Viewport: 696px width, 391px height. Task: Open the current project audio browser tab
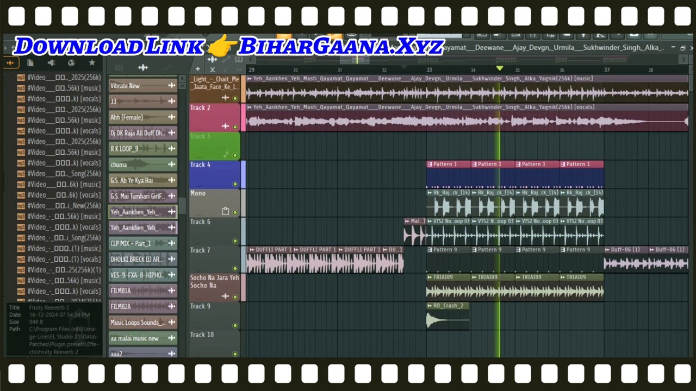[10, 63]
